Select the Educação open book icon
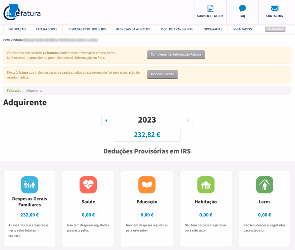295x250 pixels. click(x=147, y=185)
